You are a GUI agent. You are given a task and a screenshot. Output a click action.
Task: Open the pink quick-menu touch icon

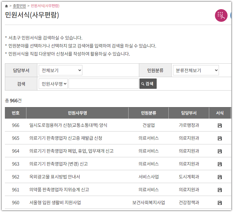pyautogui.click(x=221, y=15)
